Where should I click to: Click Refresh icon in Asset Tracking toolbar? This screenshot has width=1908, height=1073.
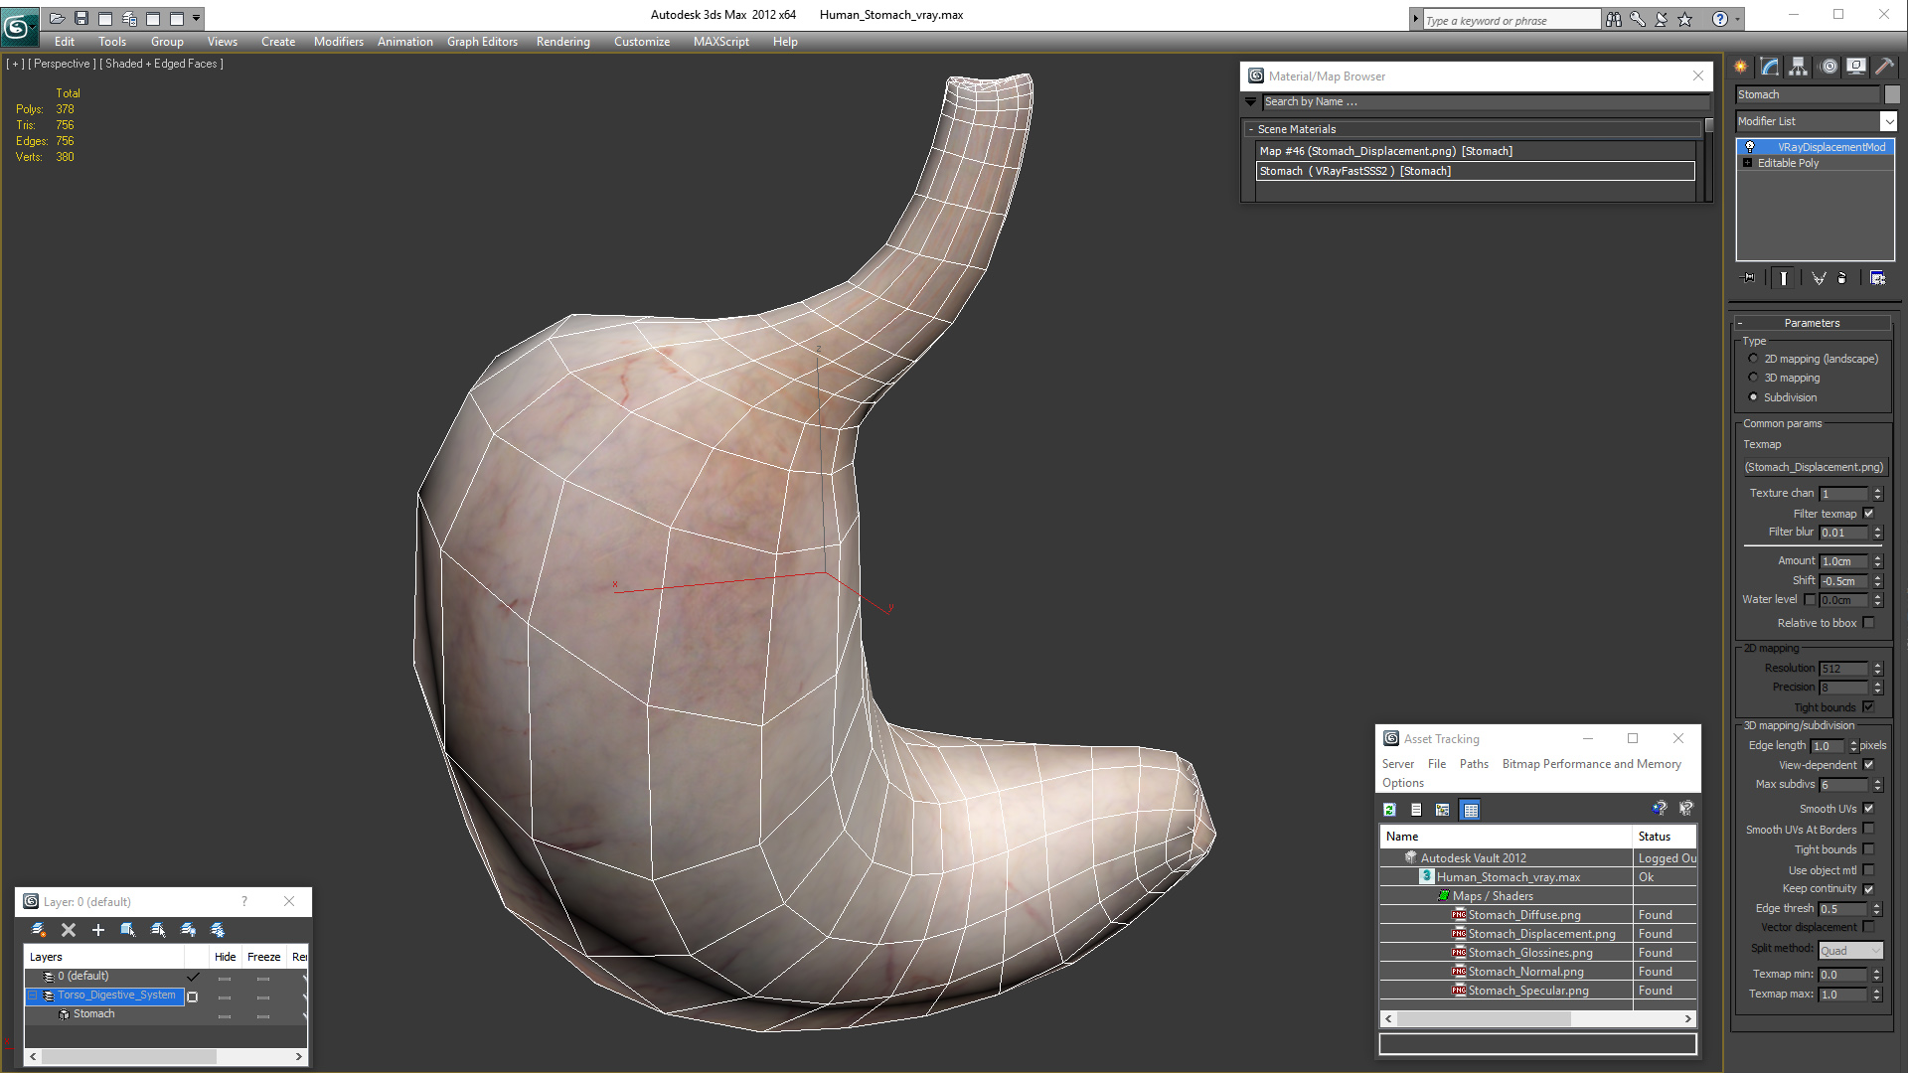coord(1389,810)
